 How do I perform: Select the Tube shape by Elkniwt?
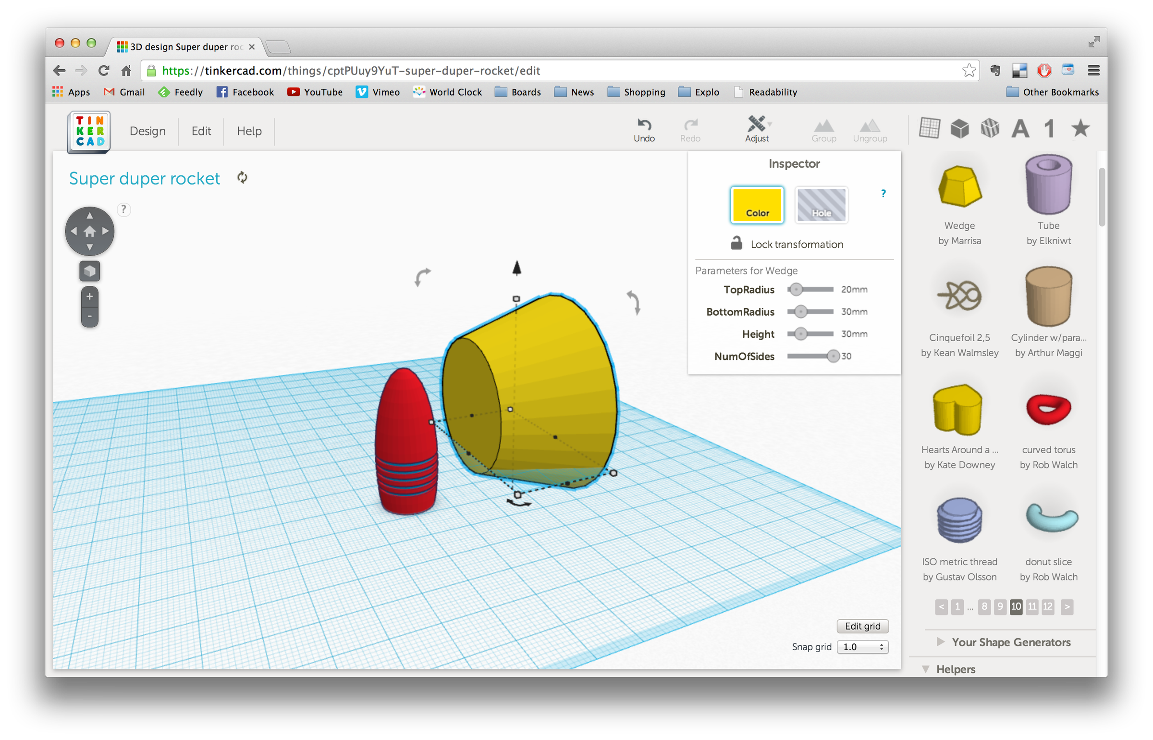(x=1048, y=185)
